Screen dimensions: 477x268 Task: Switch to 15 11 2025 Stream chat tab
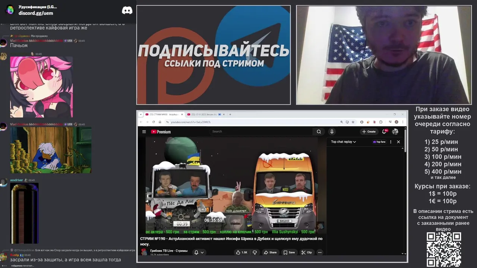point(205,114)
